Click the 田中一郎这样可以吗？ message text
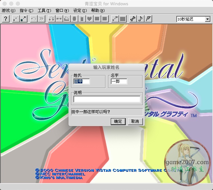 pos(91,112)
